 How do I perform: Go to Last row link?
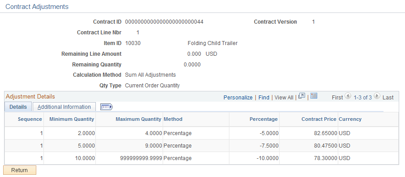388,97
